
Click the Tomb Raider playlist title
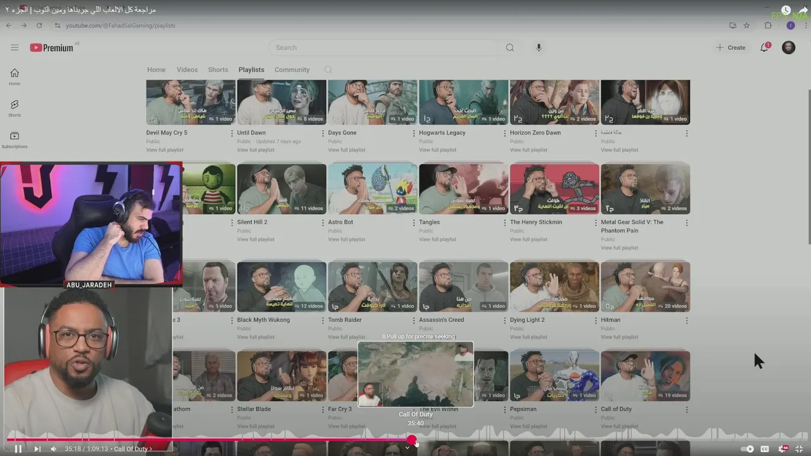point(345,320)
